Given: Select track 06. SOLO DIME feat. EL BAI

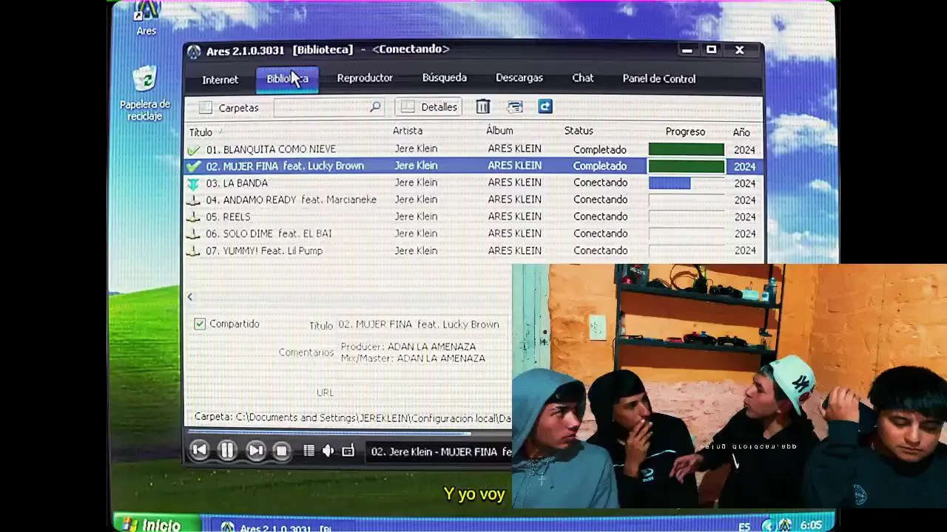Looking at the screenshot, I should coord(473,234).
